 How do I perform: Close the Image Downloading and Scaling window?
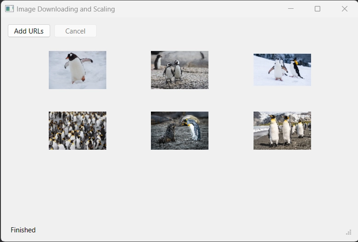[344, 9]
